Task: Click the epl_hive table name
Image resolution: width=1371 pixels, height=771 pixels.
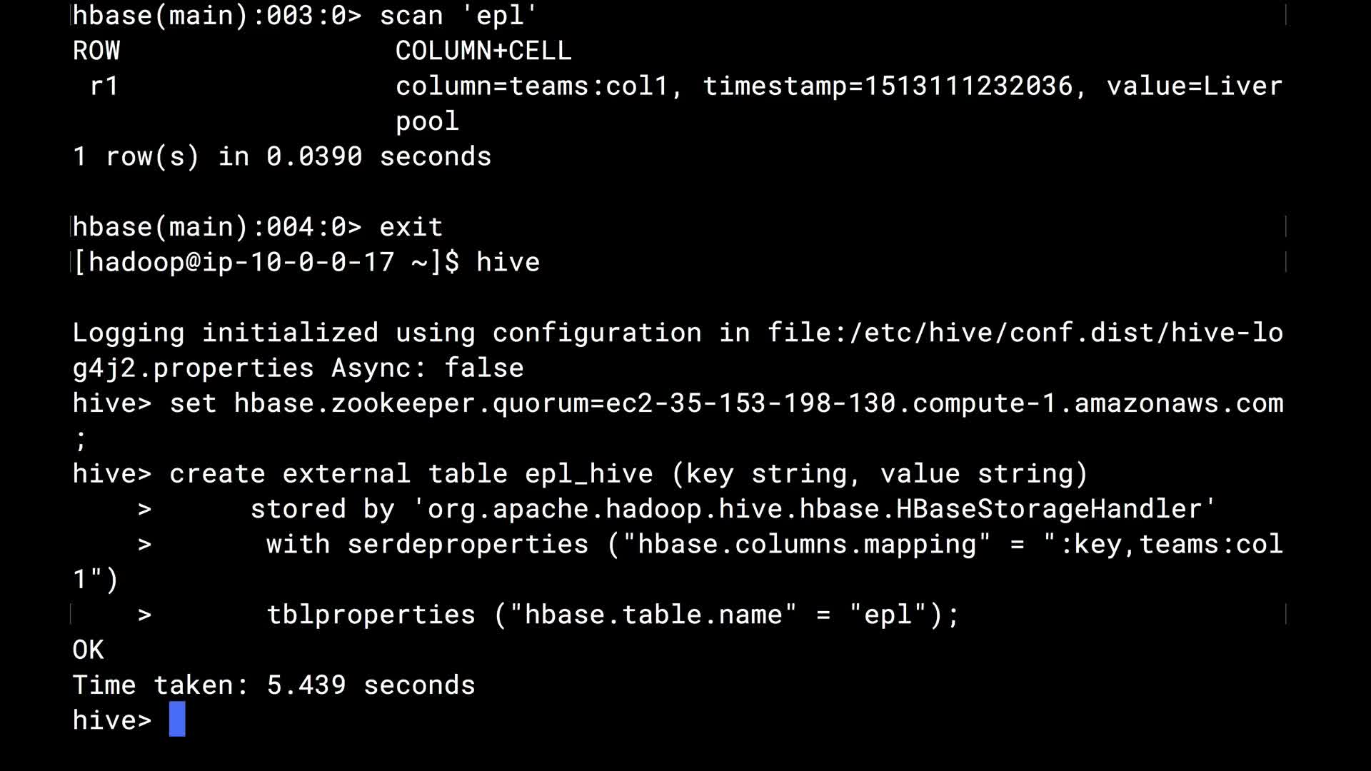Action: (588, 474)
